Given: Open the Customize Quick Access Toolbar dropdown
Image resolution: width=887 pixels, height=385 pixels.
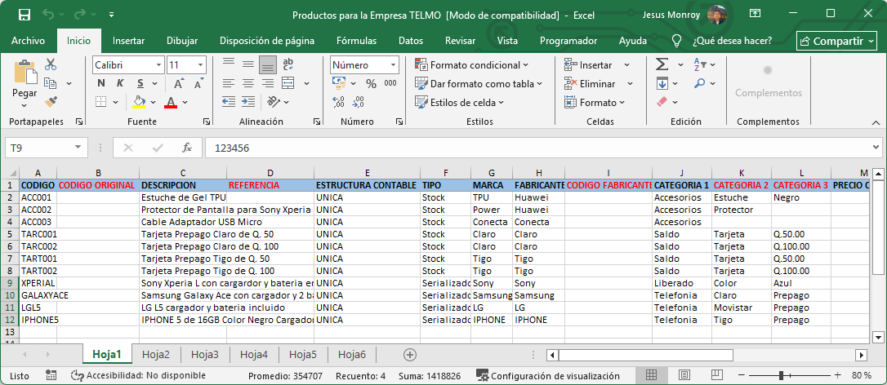Looking at the screenshot, I should coord(111,15).
